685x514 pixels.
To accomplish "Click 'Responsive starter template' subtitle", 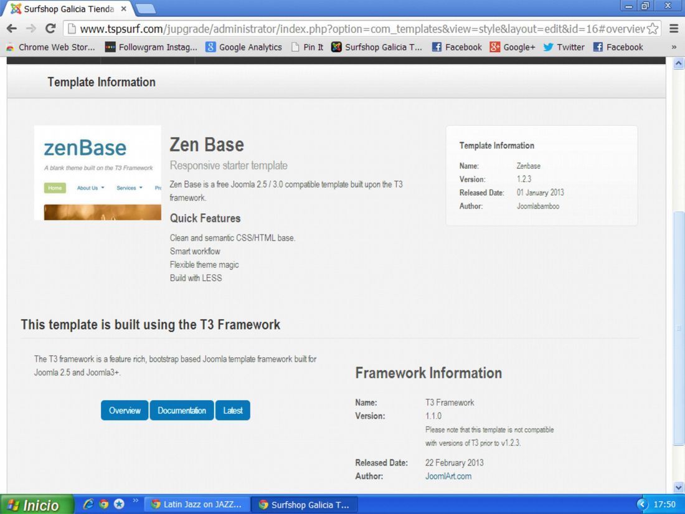I will (229, 166).
